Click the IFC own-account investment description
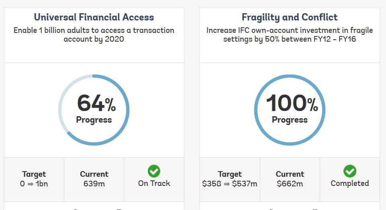 (x=289, y=35)
